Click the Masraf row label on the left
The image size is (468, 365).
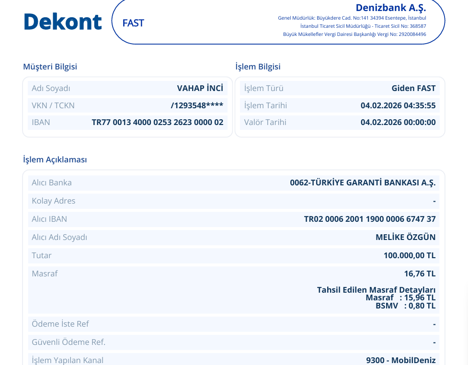[45, 274]
